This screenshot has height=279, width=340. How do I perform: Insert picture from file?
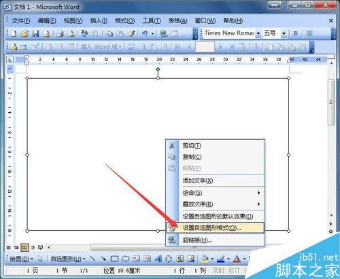click(x=191, y=259)
